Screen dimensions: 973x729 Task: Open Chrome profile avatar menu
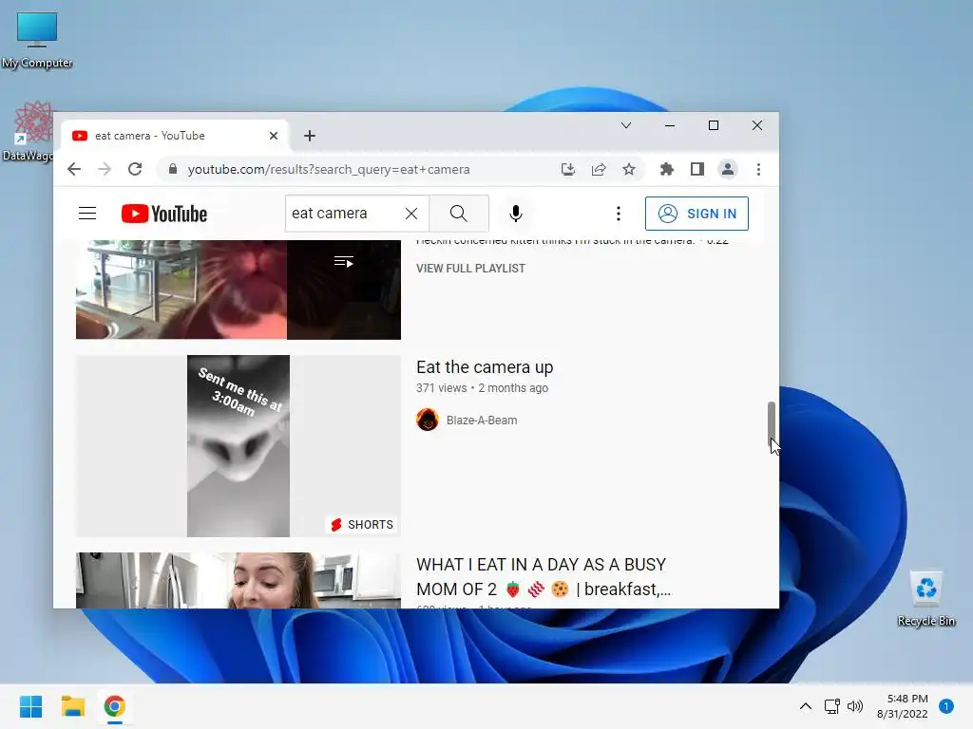tap(727, 169)
